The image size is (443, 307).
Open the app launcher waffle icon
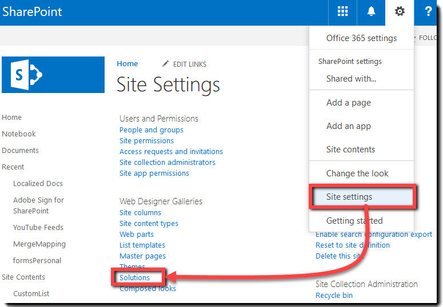click(x=342, y=11)
